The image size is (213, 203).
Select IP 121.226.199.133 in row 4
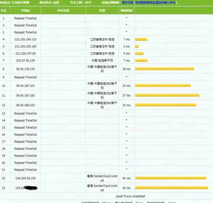pyautogui.click(x=25, y=39)
